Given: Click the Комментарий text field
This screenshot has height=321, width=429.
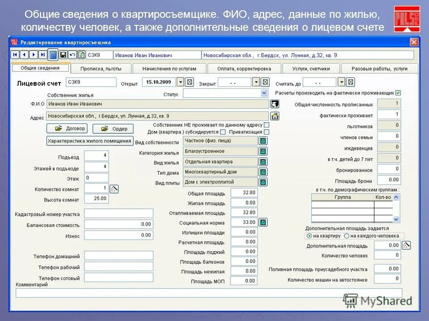Looking at the screenshot, I should 209,293.
